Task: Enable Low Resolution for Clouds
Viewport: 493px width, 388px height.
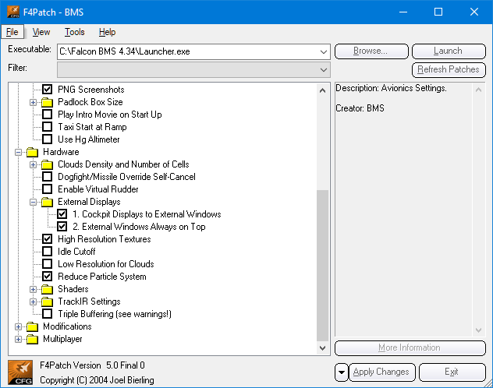Action: click(x=47, y=264)
